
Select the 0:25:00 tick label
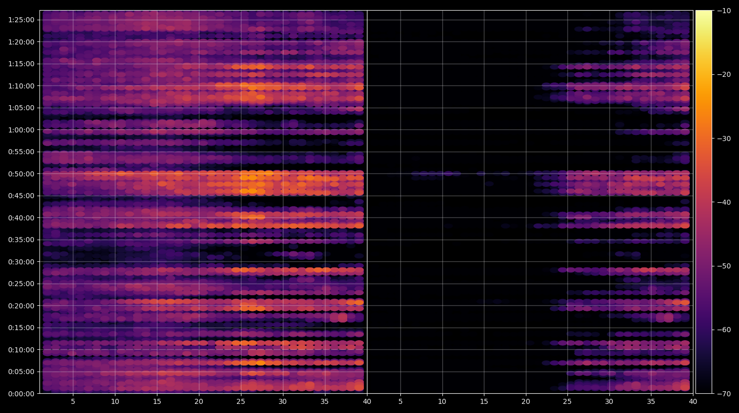(21, 284)
